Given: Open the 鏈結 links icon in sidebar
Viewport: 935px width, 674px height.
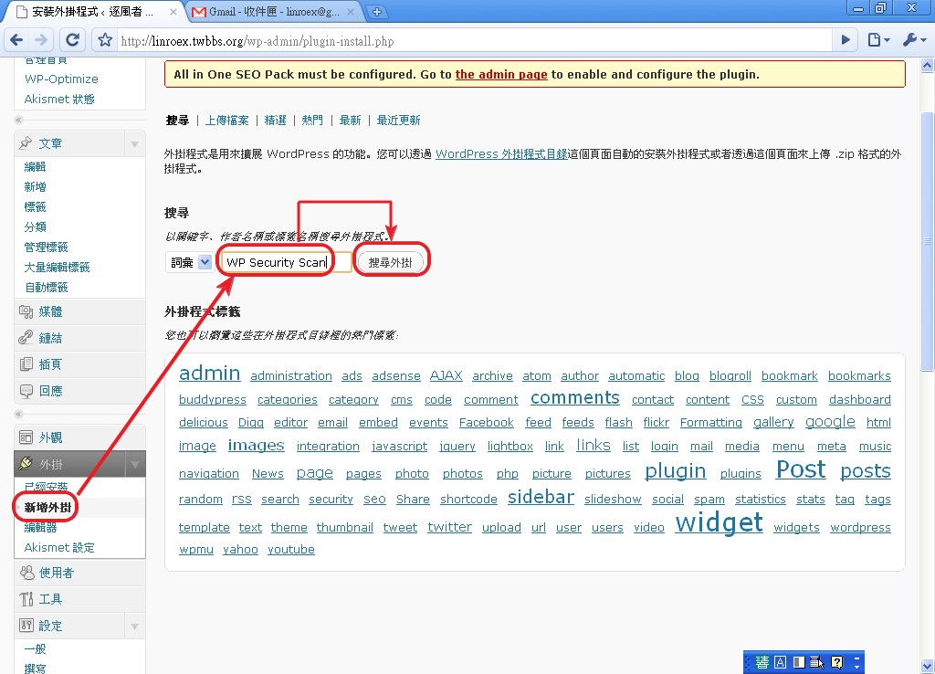Looking at the screenshot, I should [26, 338].
